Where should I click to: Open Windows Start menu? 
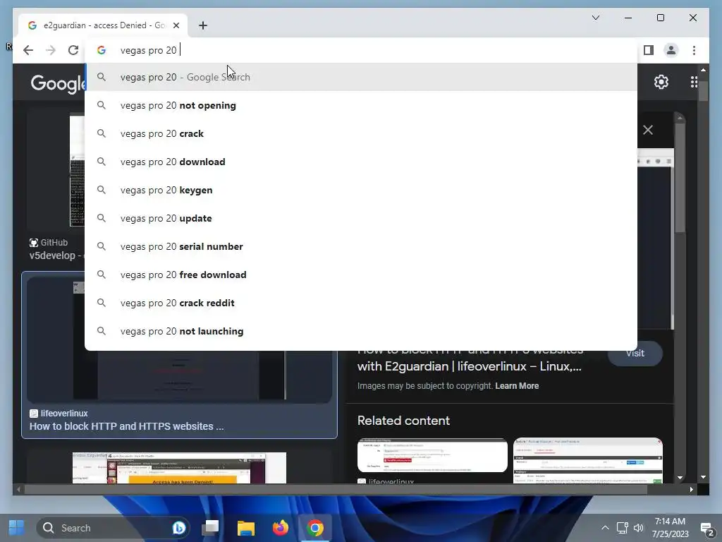coord(17,528)
